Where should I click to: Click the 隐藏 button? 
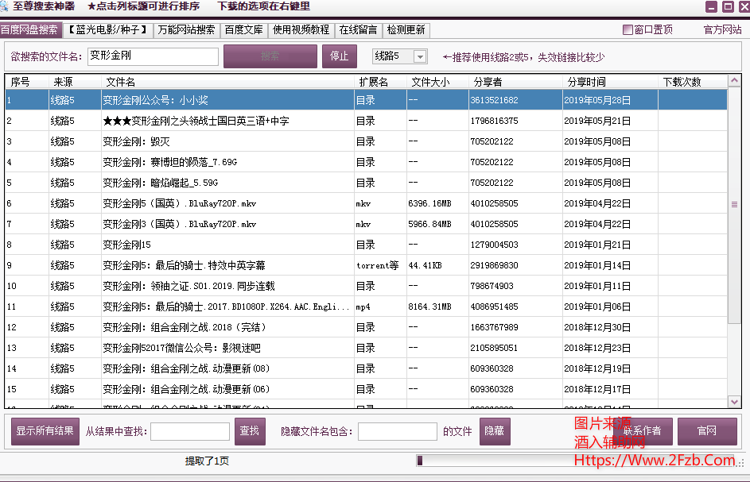[x=494, y=431]
